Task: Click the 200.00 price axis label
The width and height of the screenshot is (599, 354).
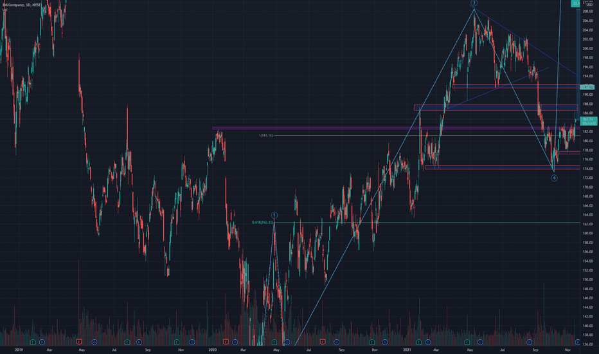Action: 587,49
